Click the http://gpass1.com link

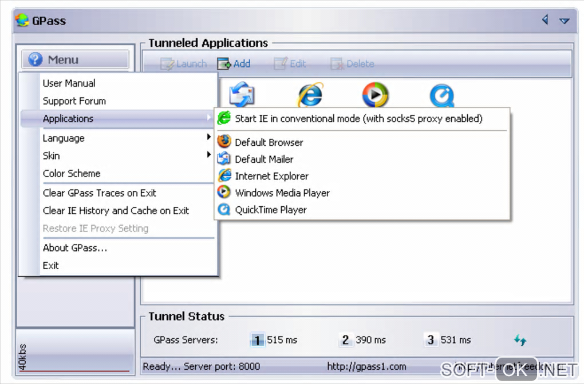(x=366, y=366)
